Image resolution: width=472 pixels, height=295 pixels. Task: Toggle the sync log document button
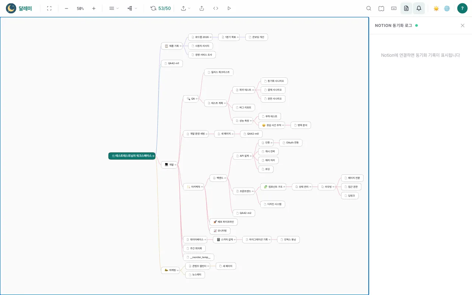pos(406,8)
